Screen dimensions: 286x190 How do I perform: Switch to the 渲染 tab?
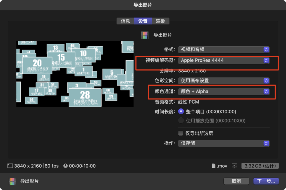pyautogui.click(x=160, y=21)
